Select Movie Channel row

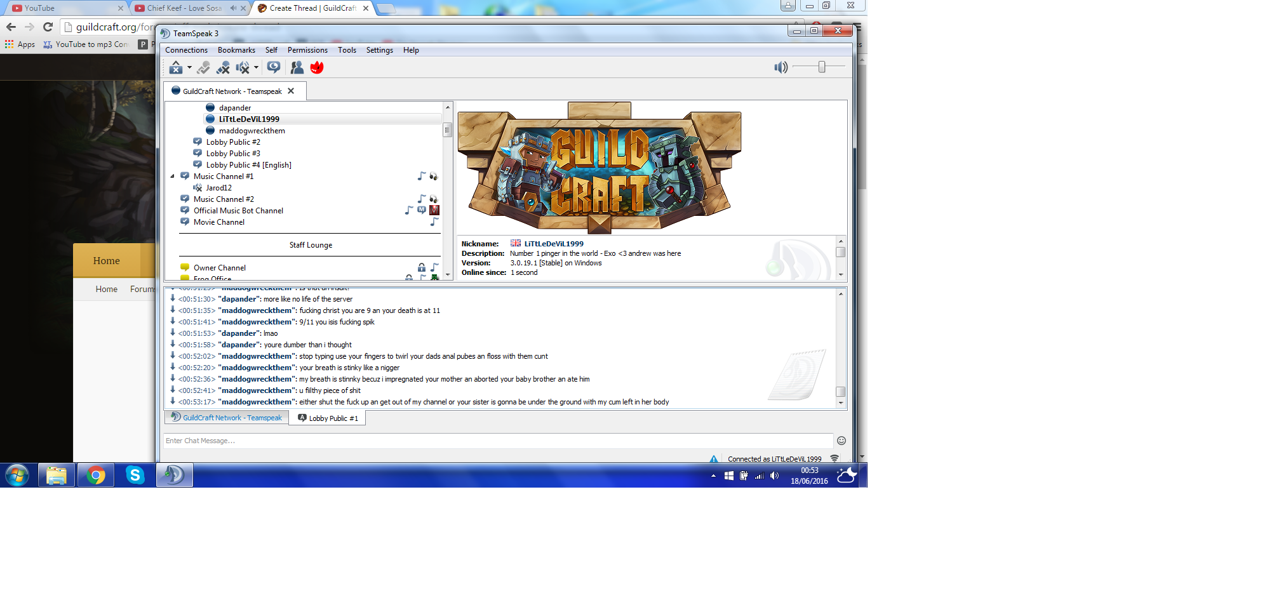219,222
